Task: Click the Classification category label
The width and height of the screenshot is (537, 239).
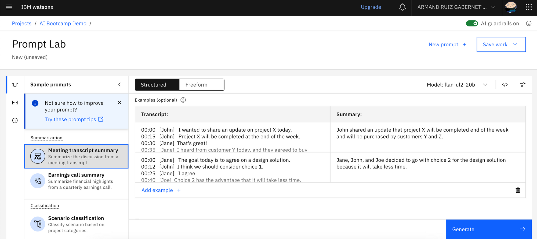Action: click(x=45, y=206)
